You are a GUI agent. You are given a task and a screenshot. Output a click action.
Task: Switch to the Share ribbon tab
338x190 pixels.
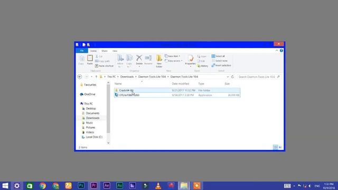click(105, 51)
